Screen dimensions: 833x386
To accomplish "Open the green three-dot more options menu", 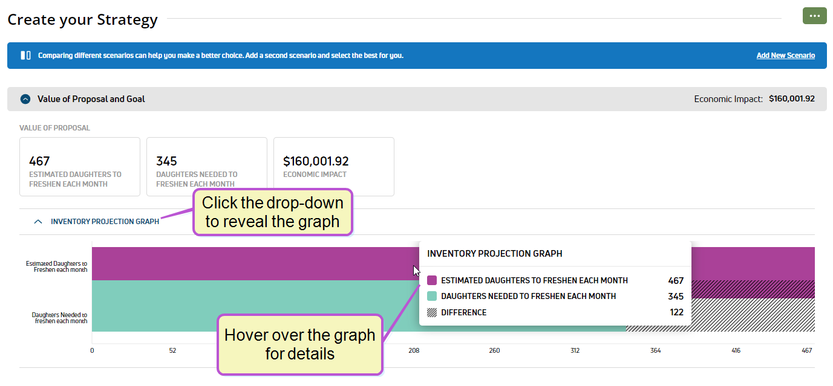I will pos(814,16).
